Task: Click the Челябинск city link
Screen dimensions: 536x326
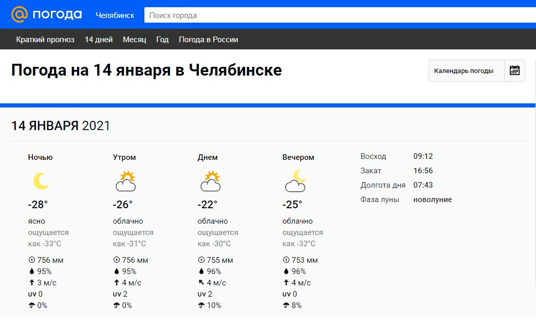Action: tap(115, 15)
